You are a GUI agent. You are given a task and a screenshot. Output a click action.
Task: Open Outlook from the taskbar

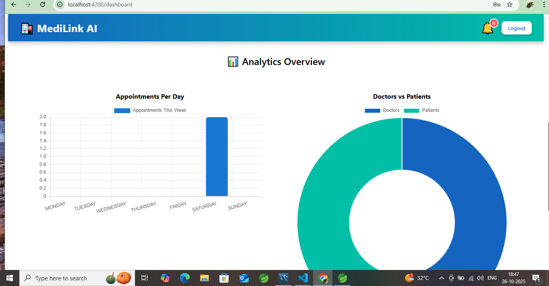tap(244, 278)
